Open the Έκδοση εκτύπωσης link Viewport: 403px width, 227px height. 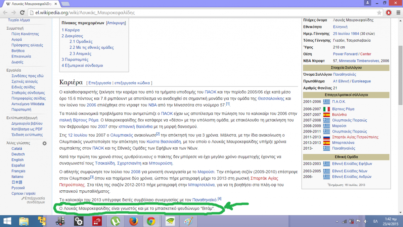pos(27,135)
